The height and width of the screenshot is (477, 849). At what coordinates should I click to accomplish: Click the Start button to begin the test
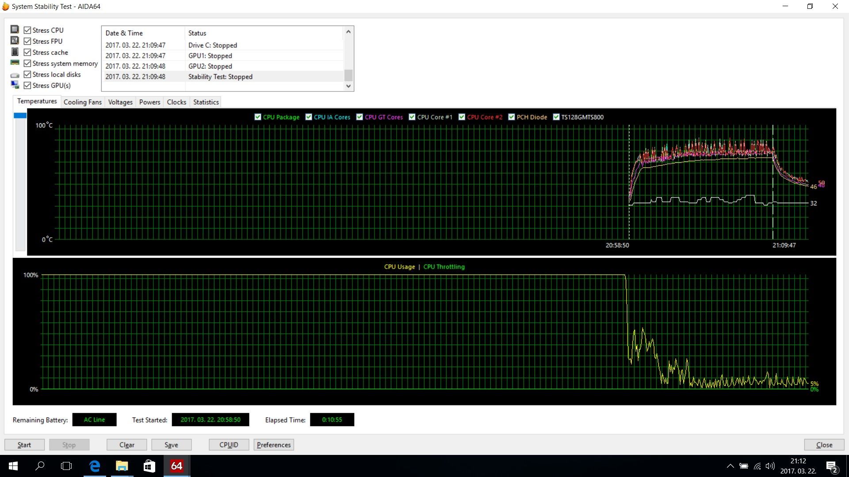(24, 445)
